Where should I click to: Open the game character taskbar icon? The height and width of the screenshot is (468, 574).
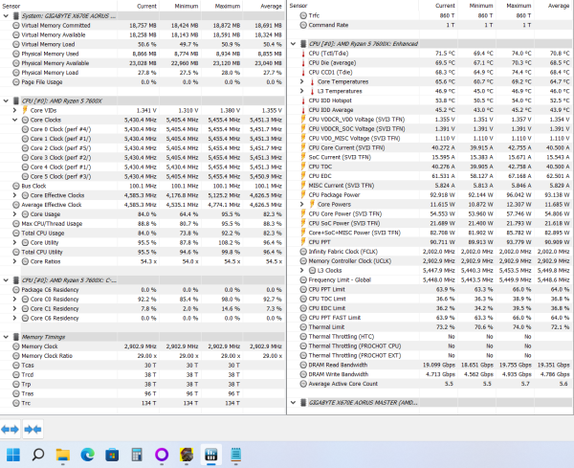(187, 455)
